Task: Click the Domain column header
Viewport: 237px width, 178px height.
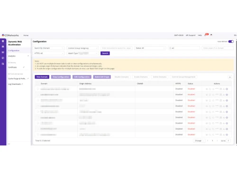Action: coord(44,84)
